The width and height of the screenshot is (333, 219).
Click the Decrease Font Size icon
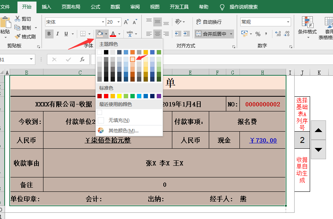[135, 22]
